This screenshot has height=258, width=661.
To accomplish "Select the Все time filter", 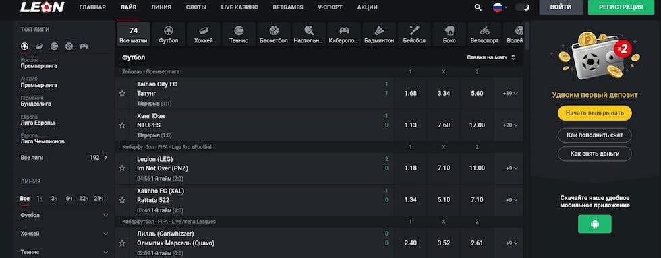I will 25,198.
